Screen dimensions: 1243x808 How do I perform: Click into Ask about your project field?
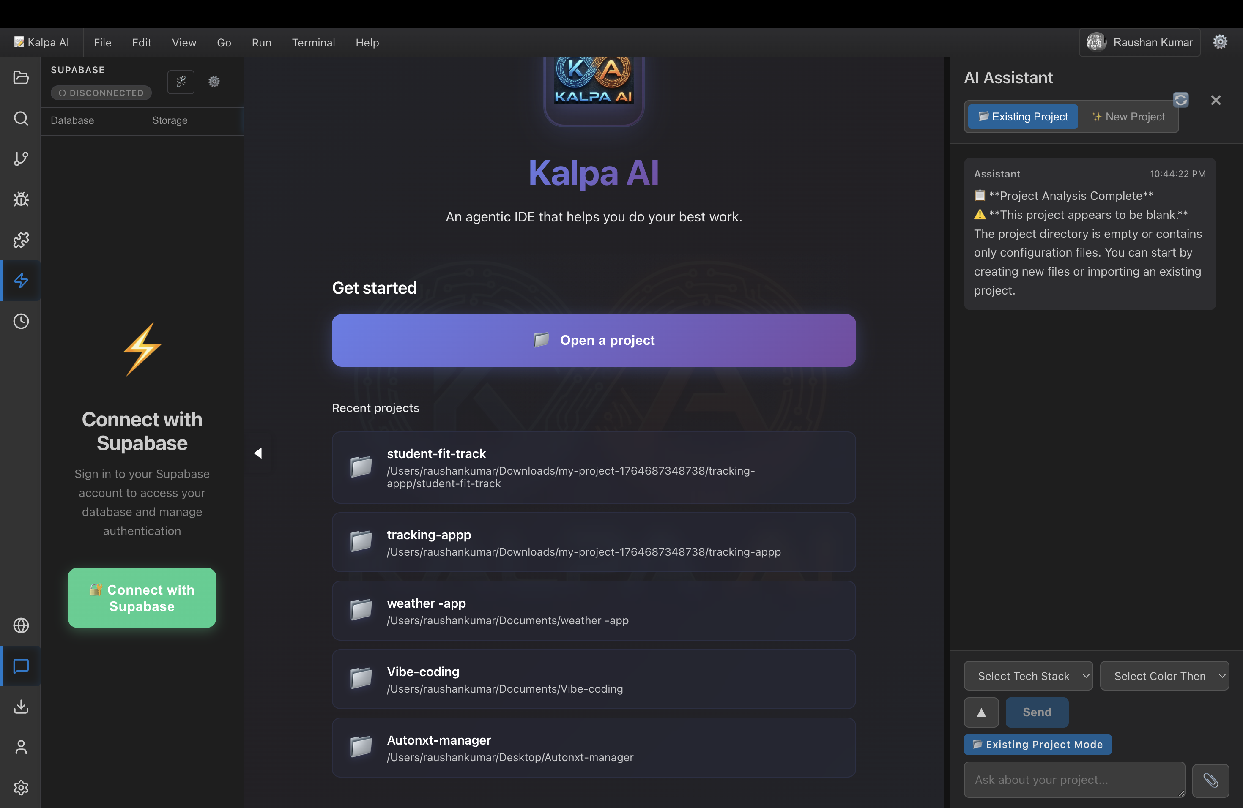(1074, 780)
